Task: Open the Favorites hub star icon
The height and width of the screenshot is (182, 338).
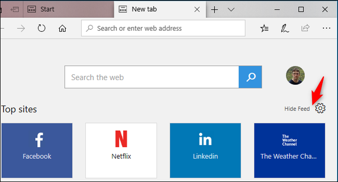Action: point(264,28)
